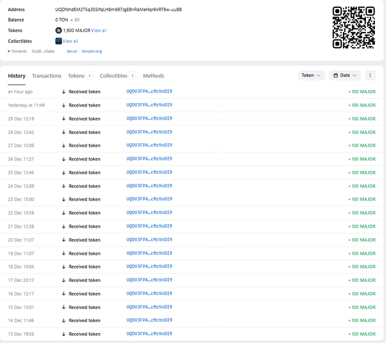Open sender address in 21 Dec 12:38 row
Viewport: 386px width, 343px height.
(x=149, y=226)
